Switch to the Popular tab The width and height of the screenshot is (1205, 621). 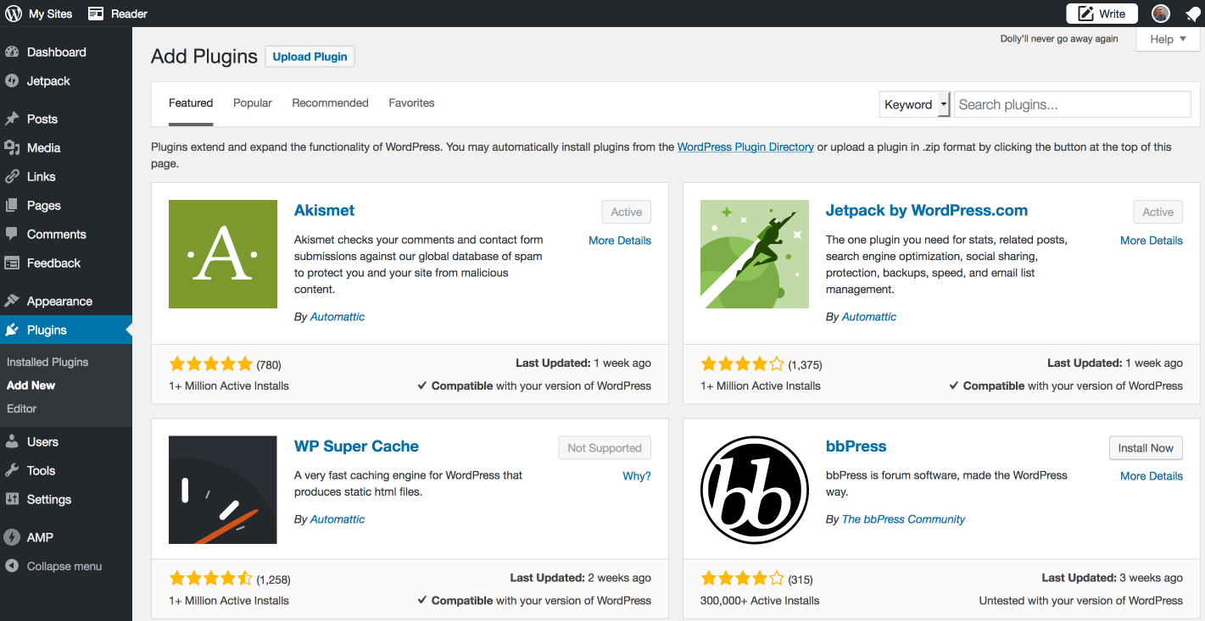pyautogui.click(x=253, y=103)
